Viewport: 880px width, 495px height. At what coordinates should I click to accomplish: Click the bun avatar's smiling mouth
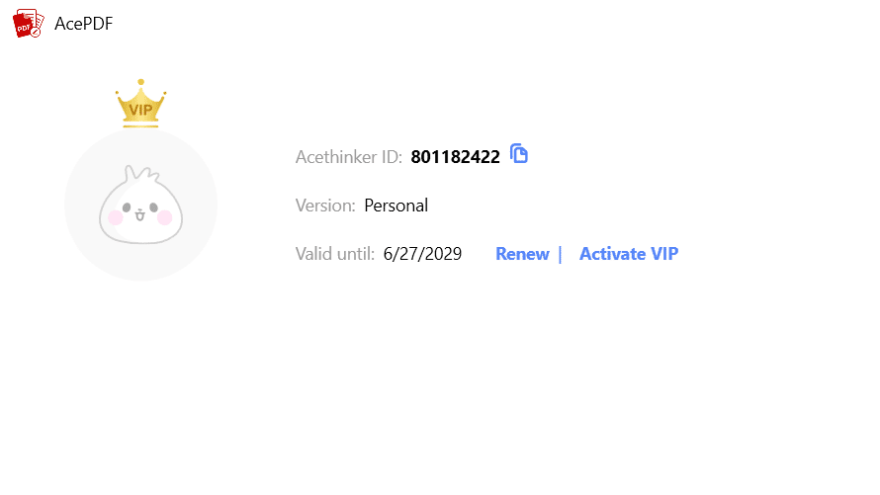(139, 216)
